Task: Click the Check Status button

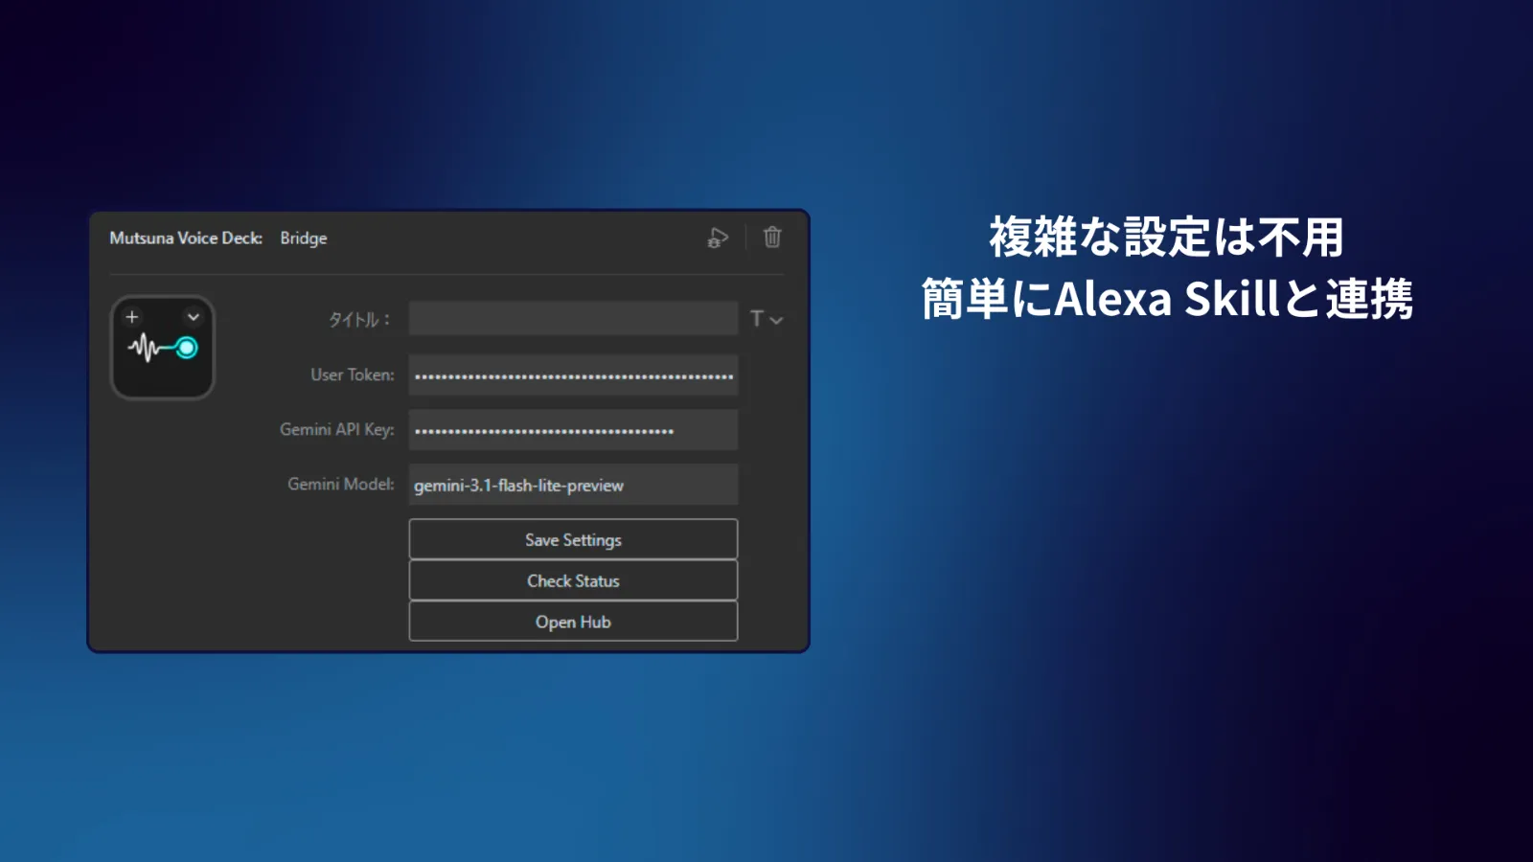Action: (573, 580)
